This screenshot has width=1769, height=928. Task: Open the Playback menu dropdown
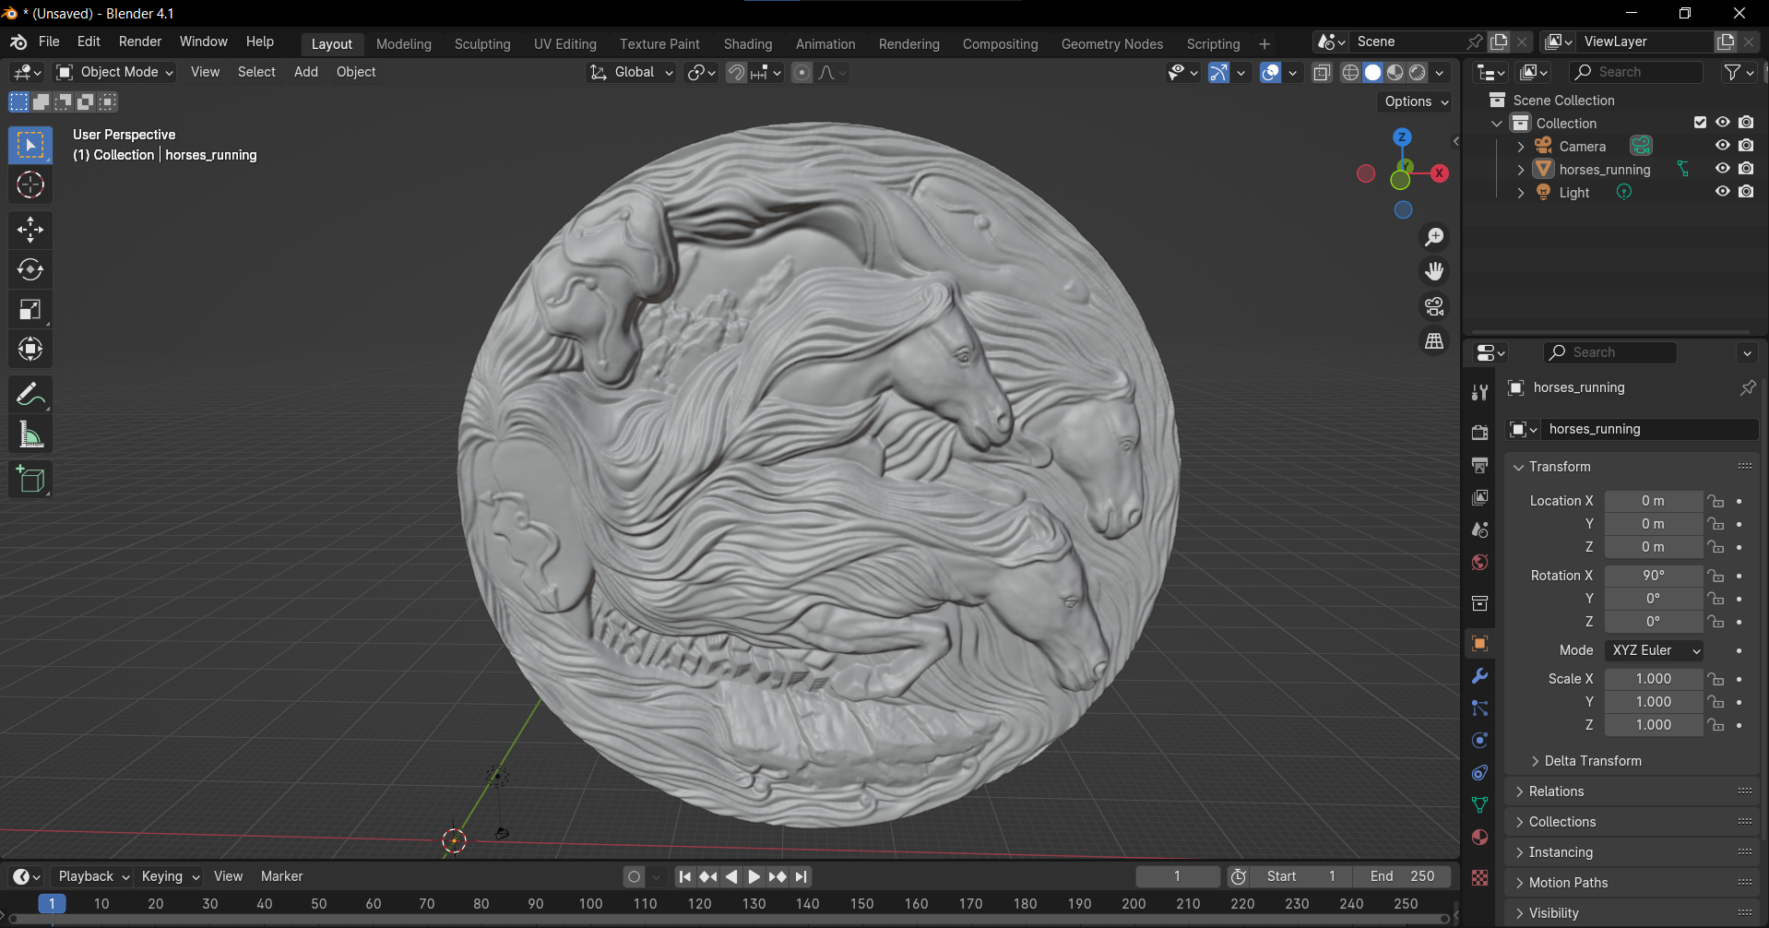tap(92, 876)
